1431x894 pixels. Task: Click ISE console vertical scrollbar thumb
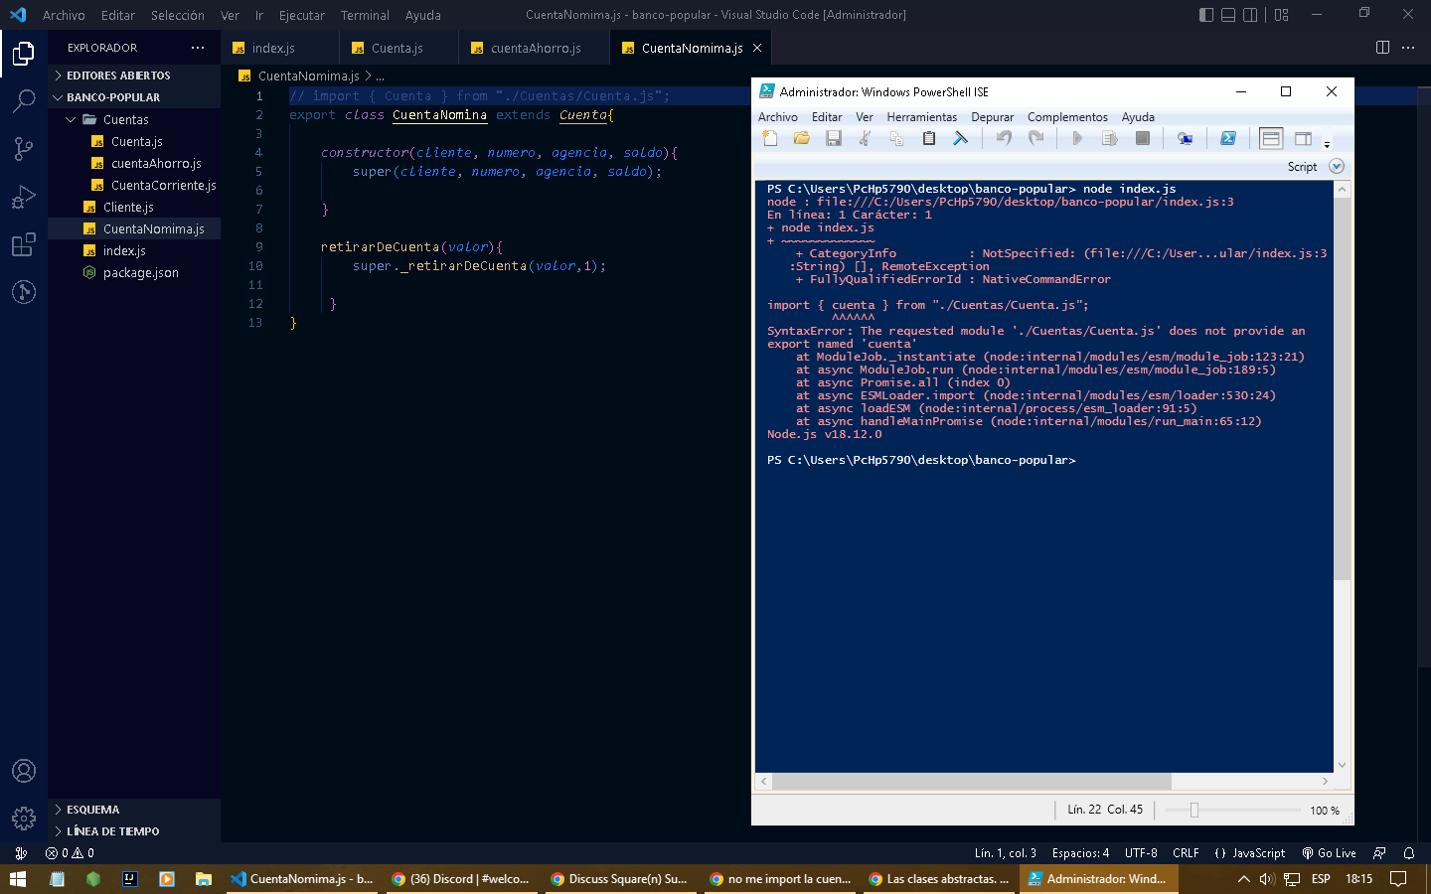click(1342, 388)
